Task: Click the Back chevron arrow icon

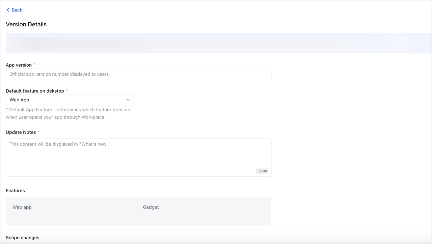Action: click(x=8, y=10)
